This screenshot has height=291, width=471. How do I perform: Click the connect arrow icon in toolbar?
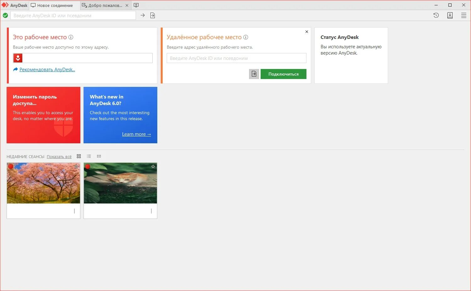(x=143, y=15)
